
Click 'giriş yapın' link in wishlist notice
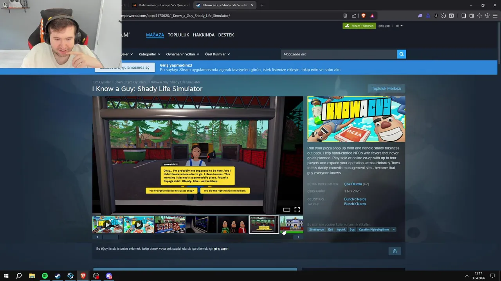coord(221,249)
